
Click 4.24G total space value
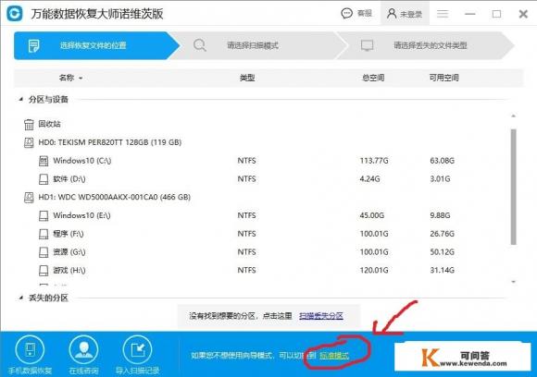coord(369,178)
